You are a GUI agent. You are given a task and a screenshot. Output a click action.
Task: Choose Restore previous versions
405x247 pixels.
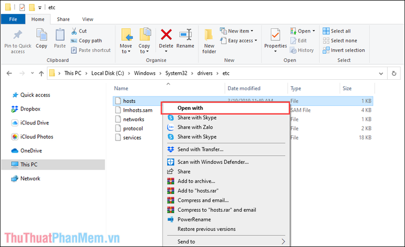226,229
